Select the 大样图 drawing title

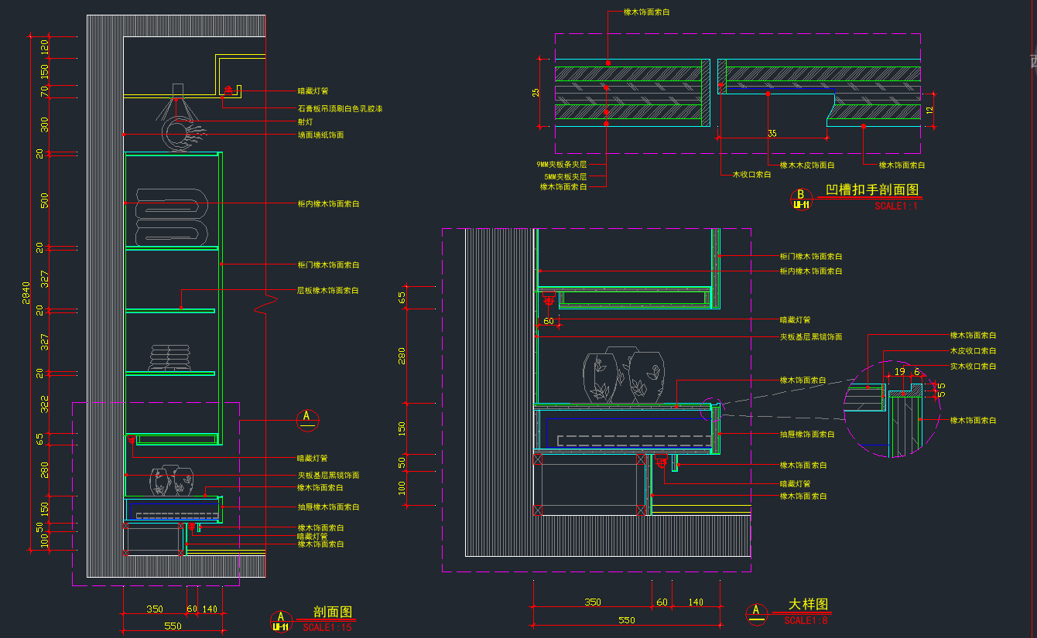point(808,604)
